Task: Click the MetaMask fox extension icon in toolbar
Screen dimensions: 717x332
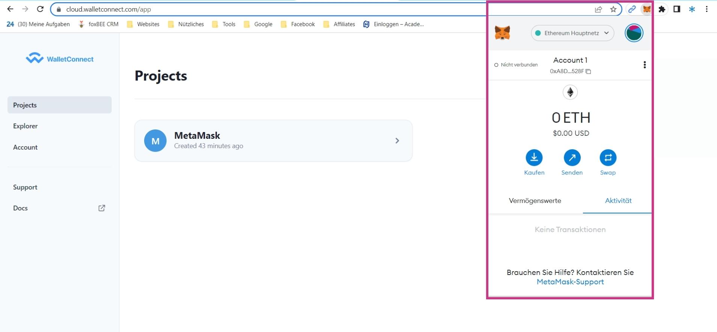Action: pos(646,9)
